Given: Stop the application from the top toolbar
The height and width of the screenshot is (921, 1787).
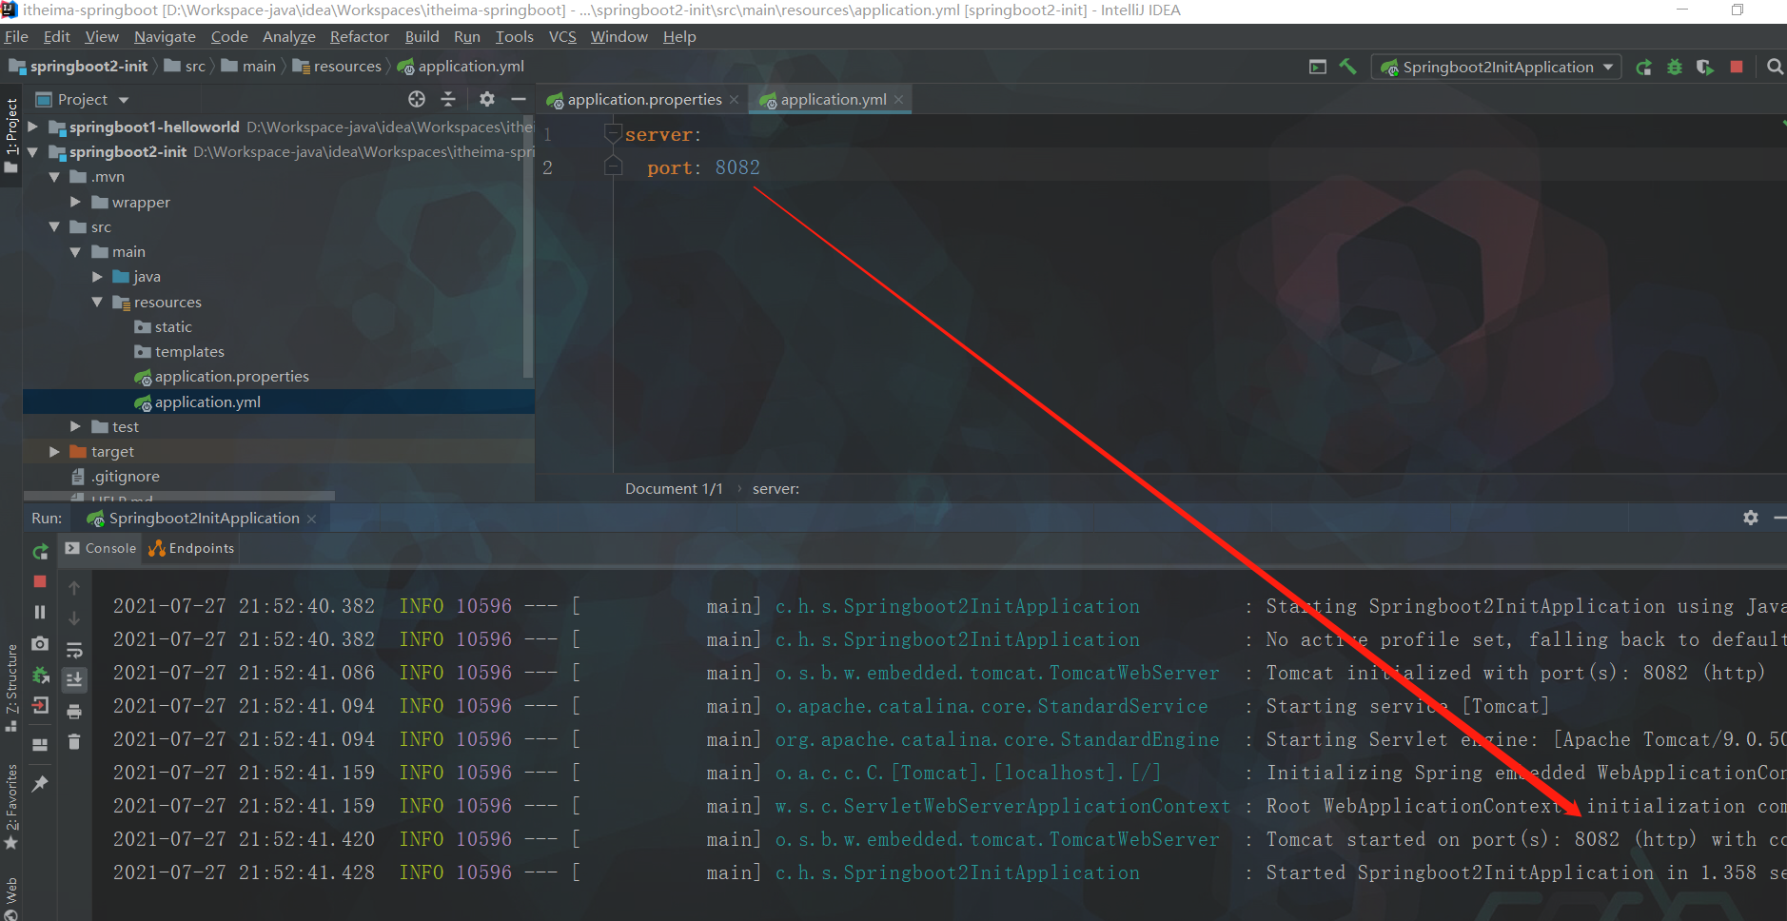Looking at the screenshot, I should [x=1737, y=67].
